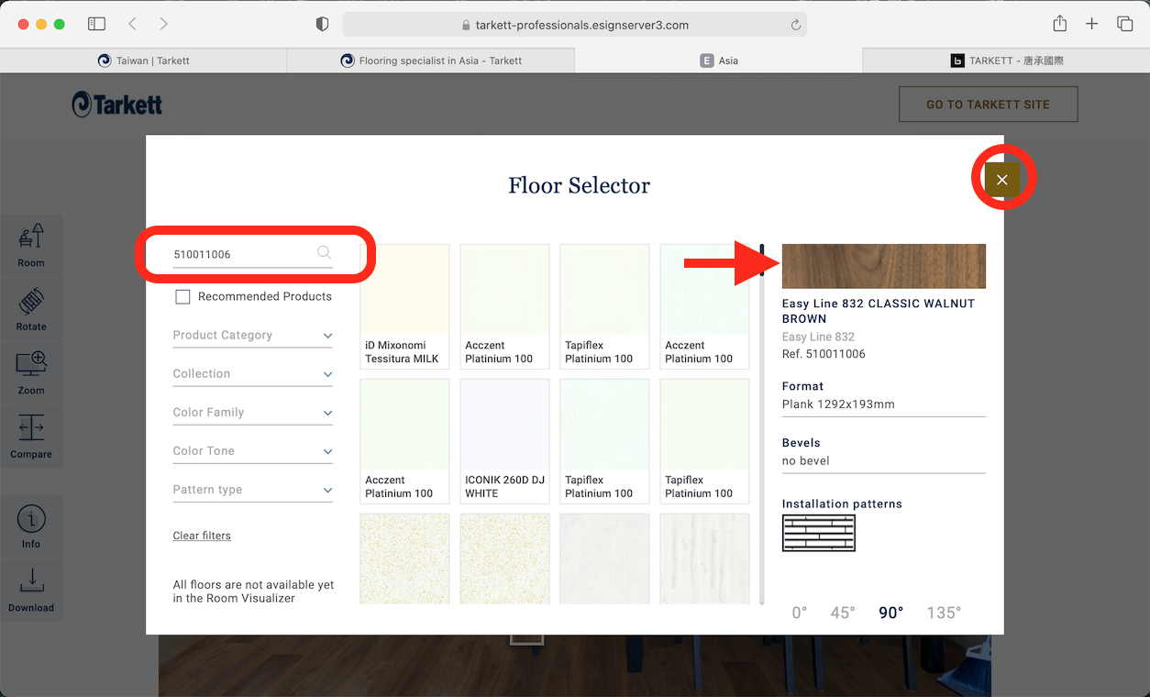Open a new tab with plus icon
The image size is (1150, 697).
coord(1091,25)
